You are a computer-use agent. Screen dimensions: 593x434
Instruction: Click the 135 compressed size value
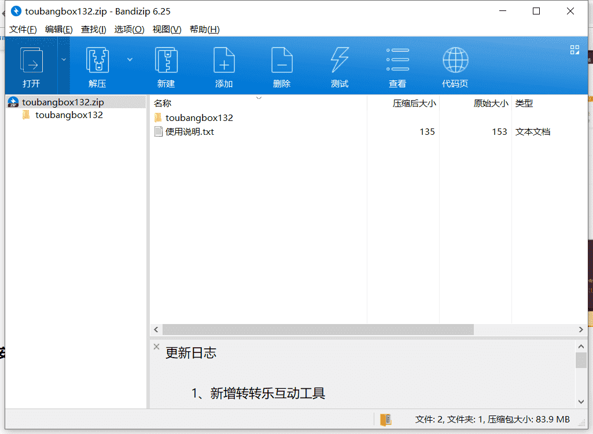[427, 132]
